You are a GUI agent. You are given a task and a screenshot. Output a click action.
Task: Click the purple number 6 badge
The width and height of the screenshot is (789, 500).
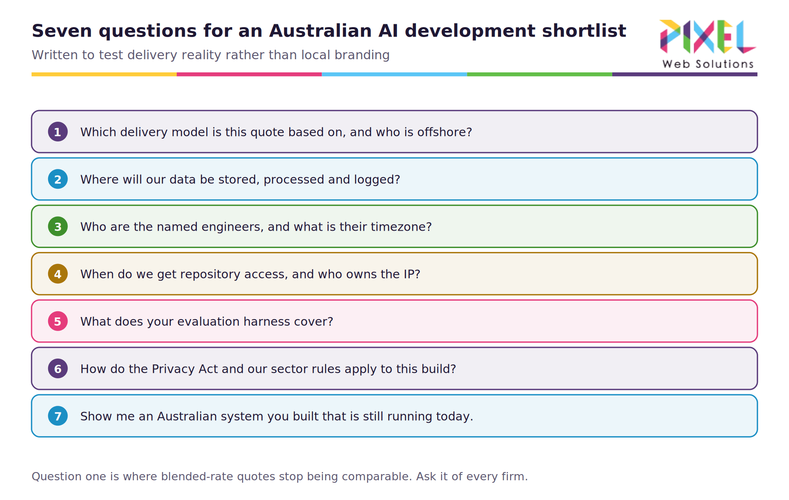click(58, 368)
